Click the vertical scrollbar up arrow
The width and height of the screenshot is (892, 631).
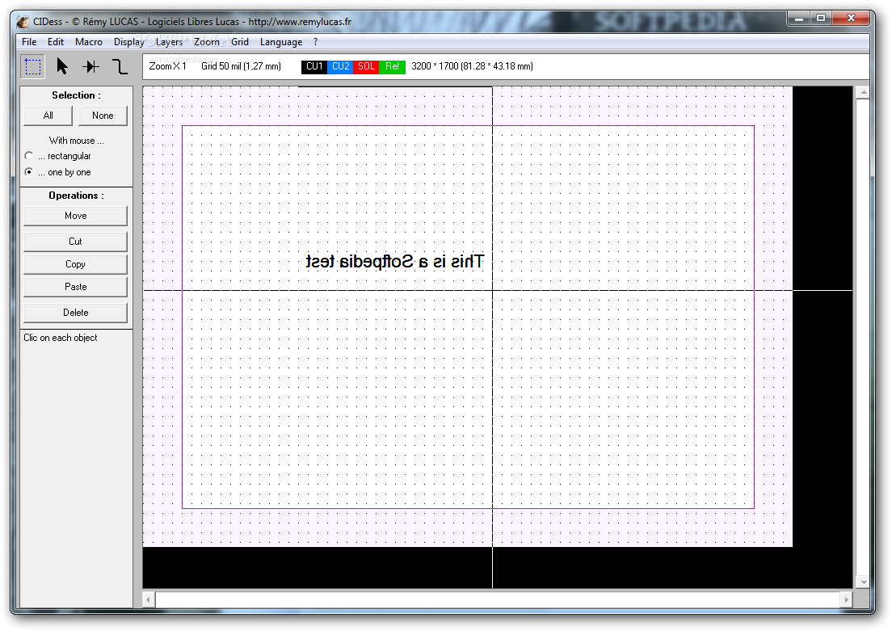863,92
